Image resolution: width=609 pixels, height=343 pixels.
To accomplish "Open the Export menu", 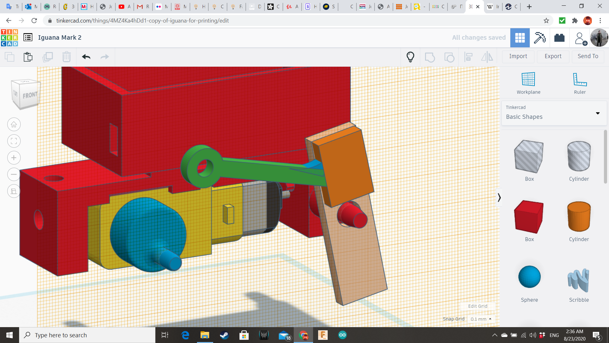I will click(553, 56).
